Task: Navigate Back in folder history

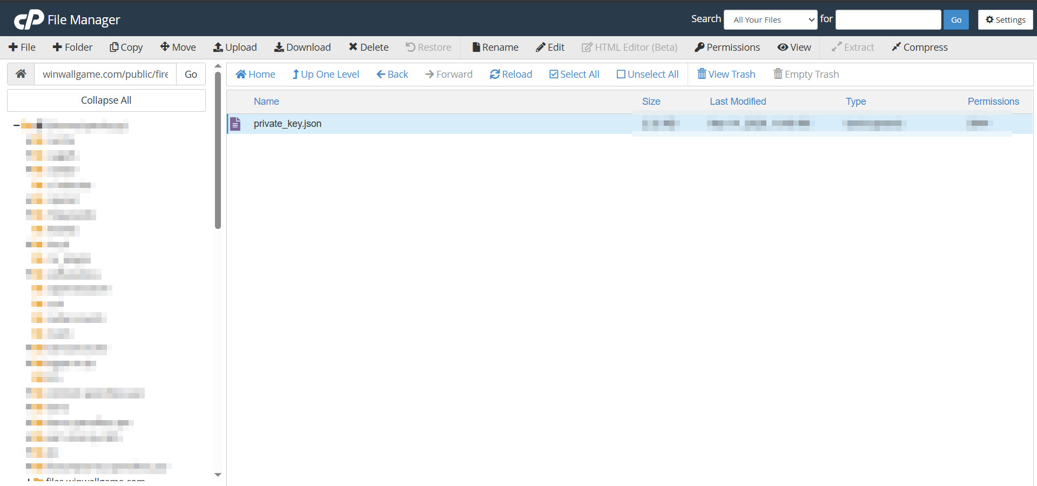Action: (x=392, y=74)
